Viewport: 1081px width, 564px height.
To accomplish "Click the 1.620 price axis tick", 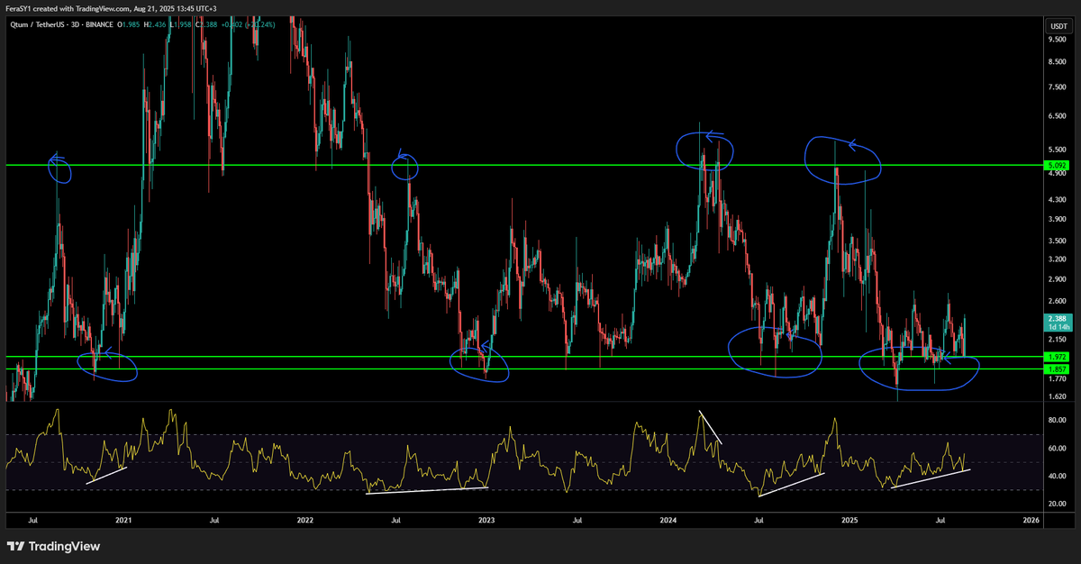I will tap(1057, 396).
